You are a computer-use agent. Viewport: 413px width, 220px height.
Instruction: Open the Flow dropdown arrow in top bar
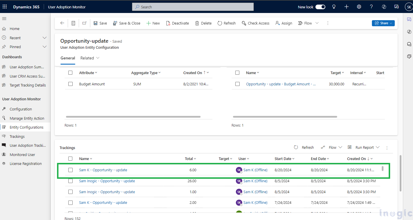pyautogui.click(x=317, y=23)
